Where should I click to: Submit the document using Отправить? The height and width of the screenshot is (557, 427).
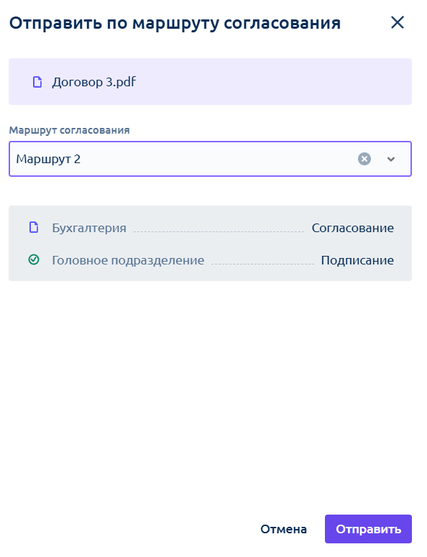(x=368, y=529)
